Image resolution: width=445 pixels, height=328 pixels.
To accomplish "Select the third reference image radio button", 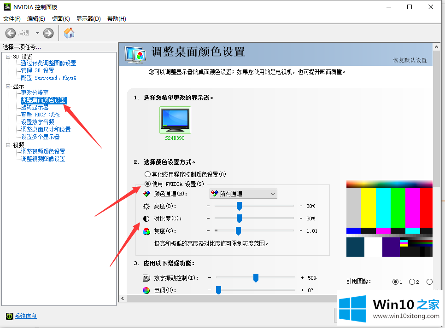I will click(429, 282).
